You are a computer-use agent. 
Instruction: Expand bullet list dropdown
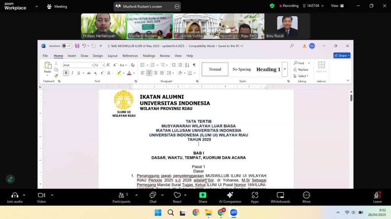[147, 65]
